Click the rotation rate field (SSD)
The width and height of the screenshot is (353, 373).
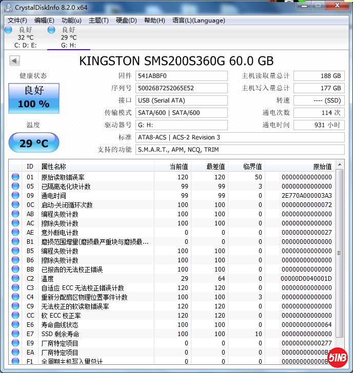click(319, 100)
